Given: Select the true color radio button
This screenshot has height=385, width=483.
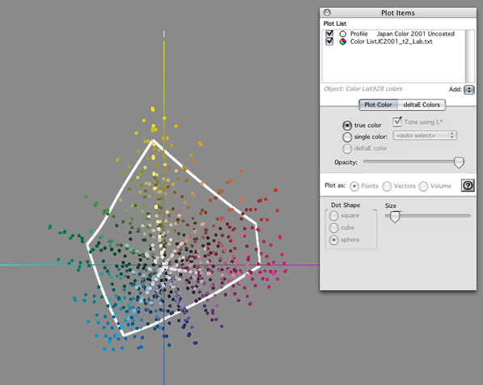Looking at the screenshot, I should point(347,125).
